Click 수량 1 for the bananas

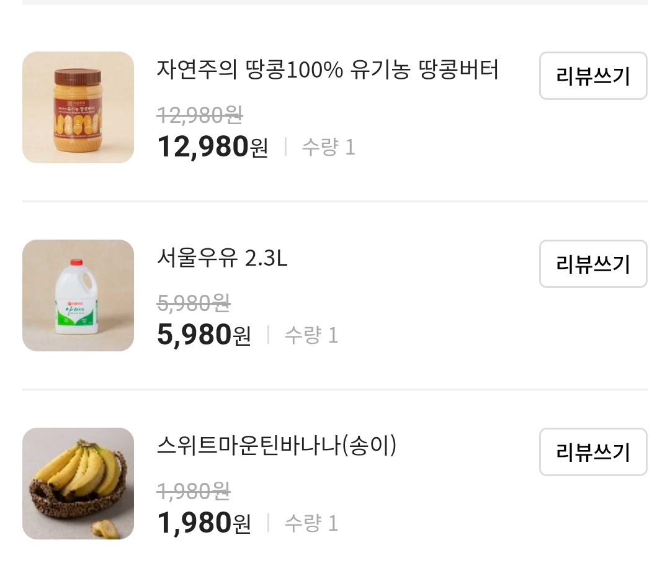pyautogui.click(x=311, y=523)
